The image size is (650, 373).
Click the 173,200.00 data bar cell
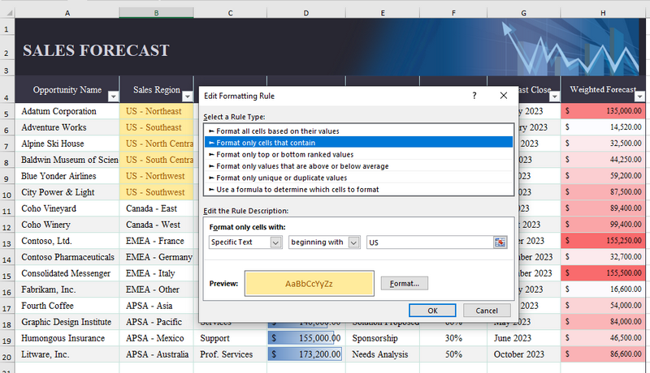click(x=306, y=354)
